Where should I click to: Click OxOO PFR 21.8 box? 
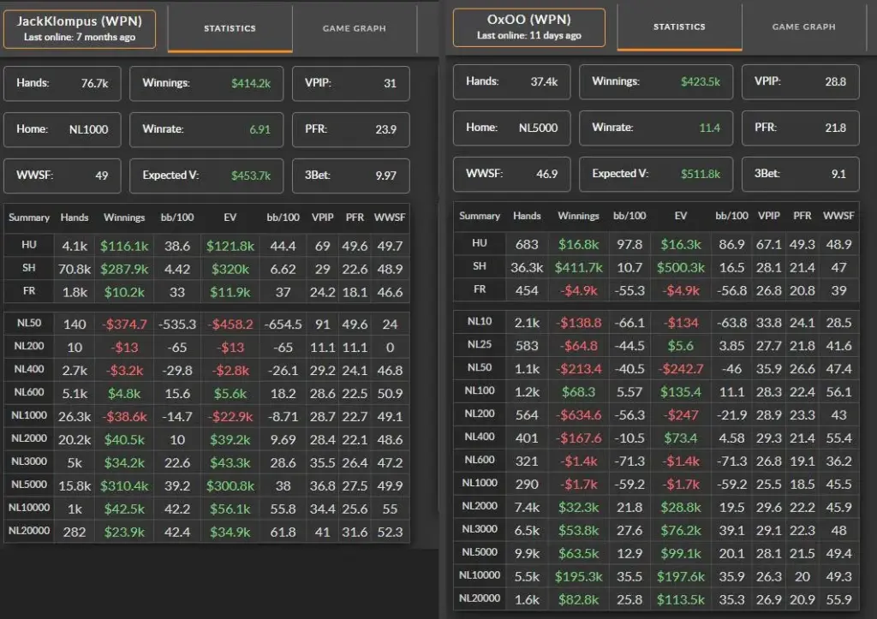pos(801,128)
